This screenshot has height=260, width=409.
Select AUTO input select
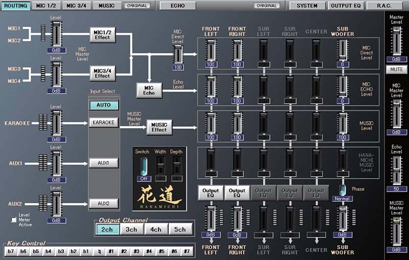tap(104, 105)
